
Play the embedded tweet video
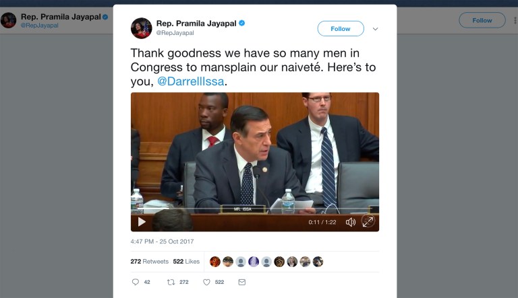click(142, 221)
